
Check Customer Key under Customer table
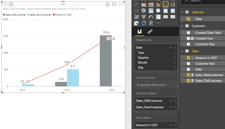point(188,44)
